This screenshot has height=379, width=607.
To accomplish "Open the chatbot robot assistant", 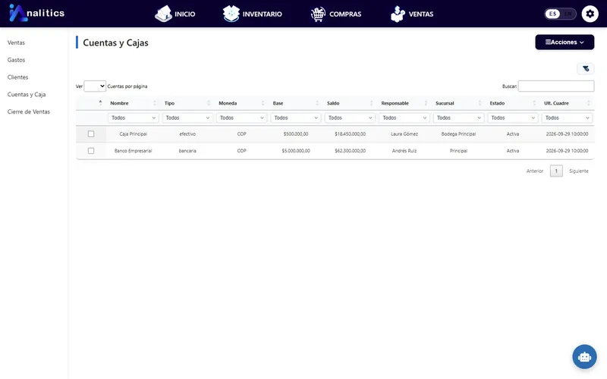I will [x=584, y=356].
